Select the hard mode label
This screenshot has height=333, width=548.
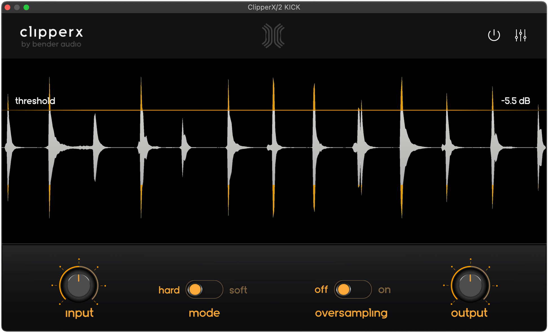coord(169,290)
